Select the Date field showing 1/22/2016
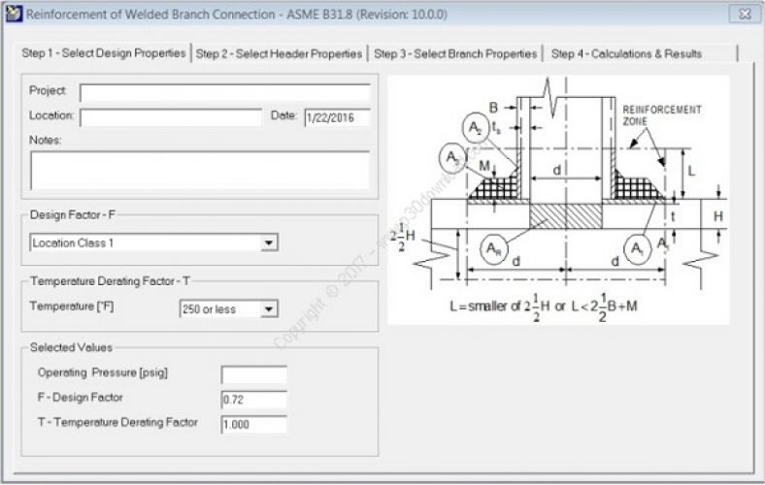The image size is (765, 485). (x=337, y=117)
